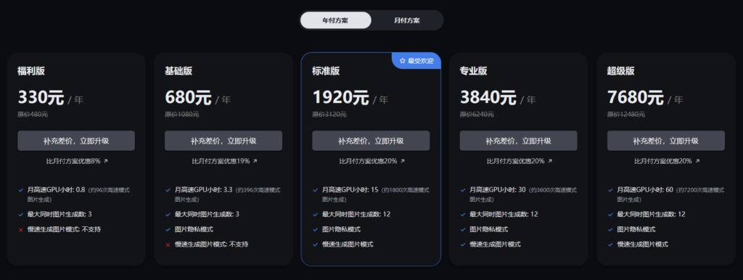Click the arrow icon in 专业版 discount link
The width and height of the screenshot is (743, 280).
coord(550,161)
